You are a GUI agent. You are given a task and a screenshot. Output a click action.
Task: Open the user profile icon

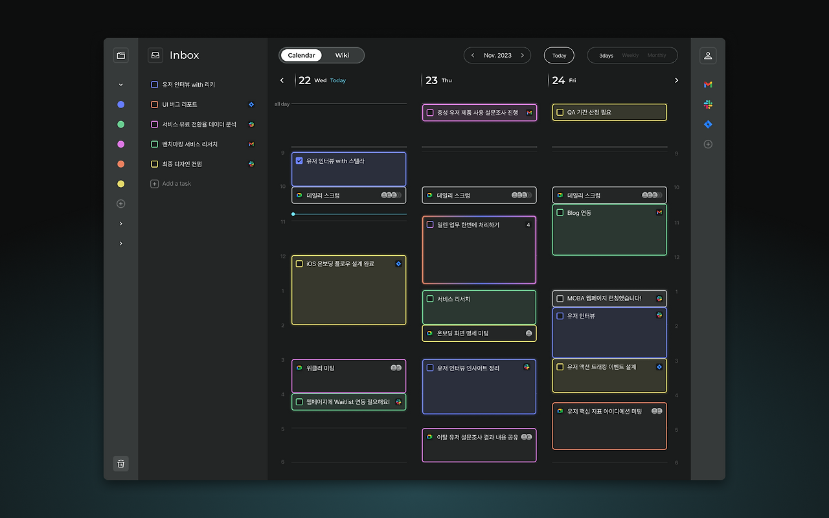coord(708,56)
